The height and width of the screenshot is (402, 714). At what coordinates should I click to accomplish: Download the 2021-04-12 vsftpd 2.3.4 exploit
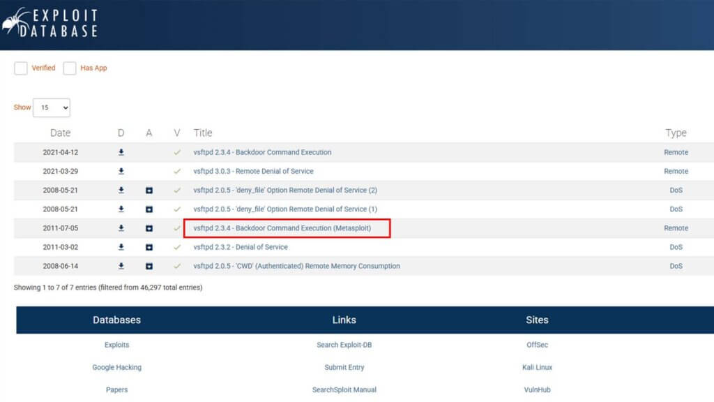click(x=121, y=152)
